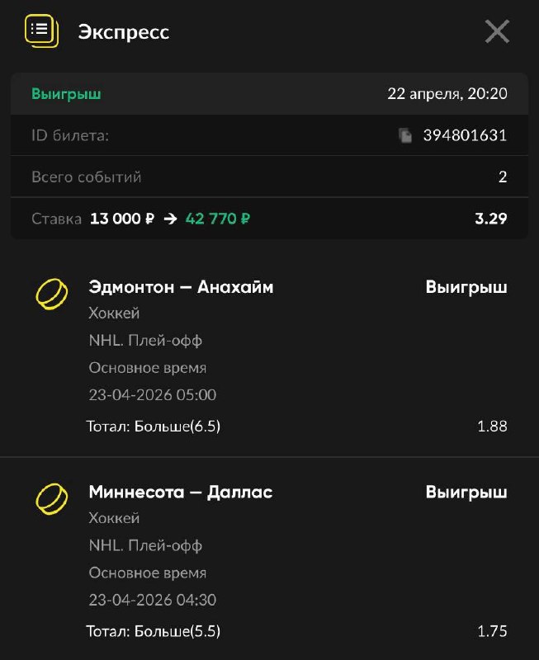Click the total odds 3.29
The width and height of the screenshot is (539, 660).
pyautogui.click(x=490, y=219)
